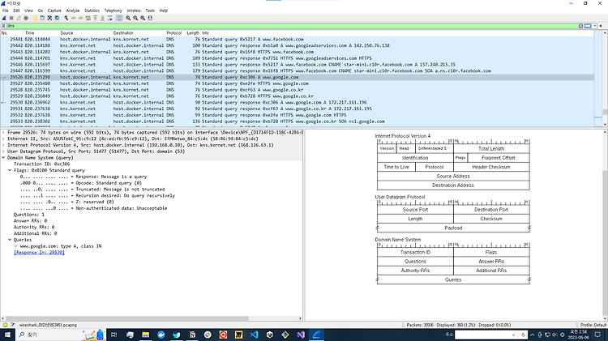Open the Find Packet magnifier tool
The image size is (608, 341).
point(66,18)
